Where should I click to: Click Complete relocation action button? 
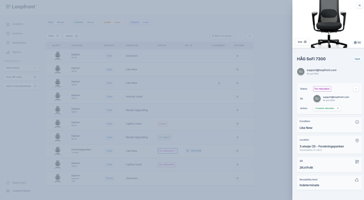click(x=327, y=108)
